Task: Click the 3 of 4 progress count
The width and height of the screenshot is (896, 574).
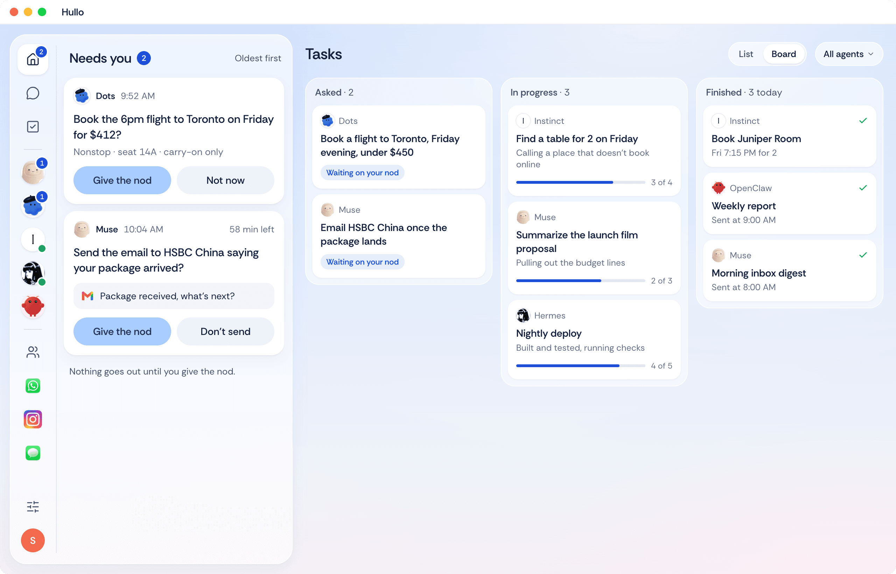Action: coord(661,182)
